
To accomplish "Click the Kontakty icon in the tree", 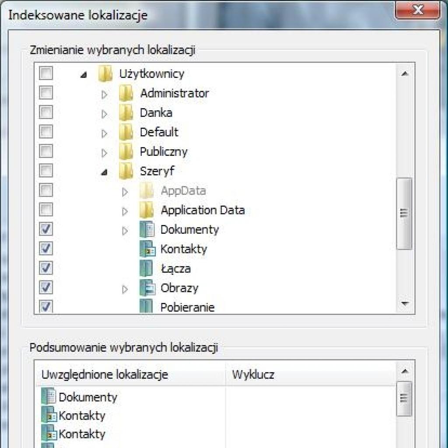I will pyautogui.click(x=147, y=249).
